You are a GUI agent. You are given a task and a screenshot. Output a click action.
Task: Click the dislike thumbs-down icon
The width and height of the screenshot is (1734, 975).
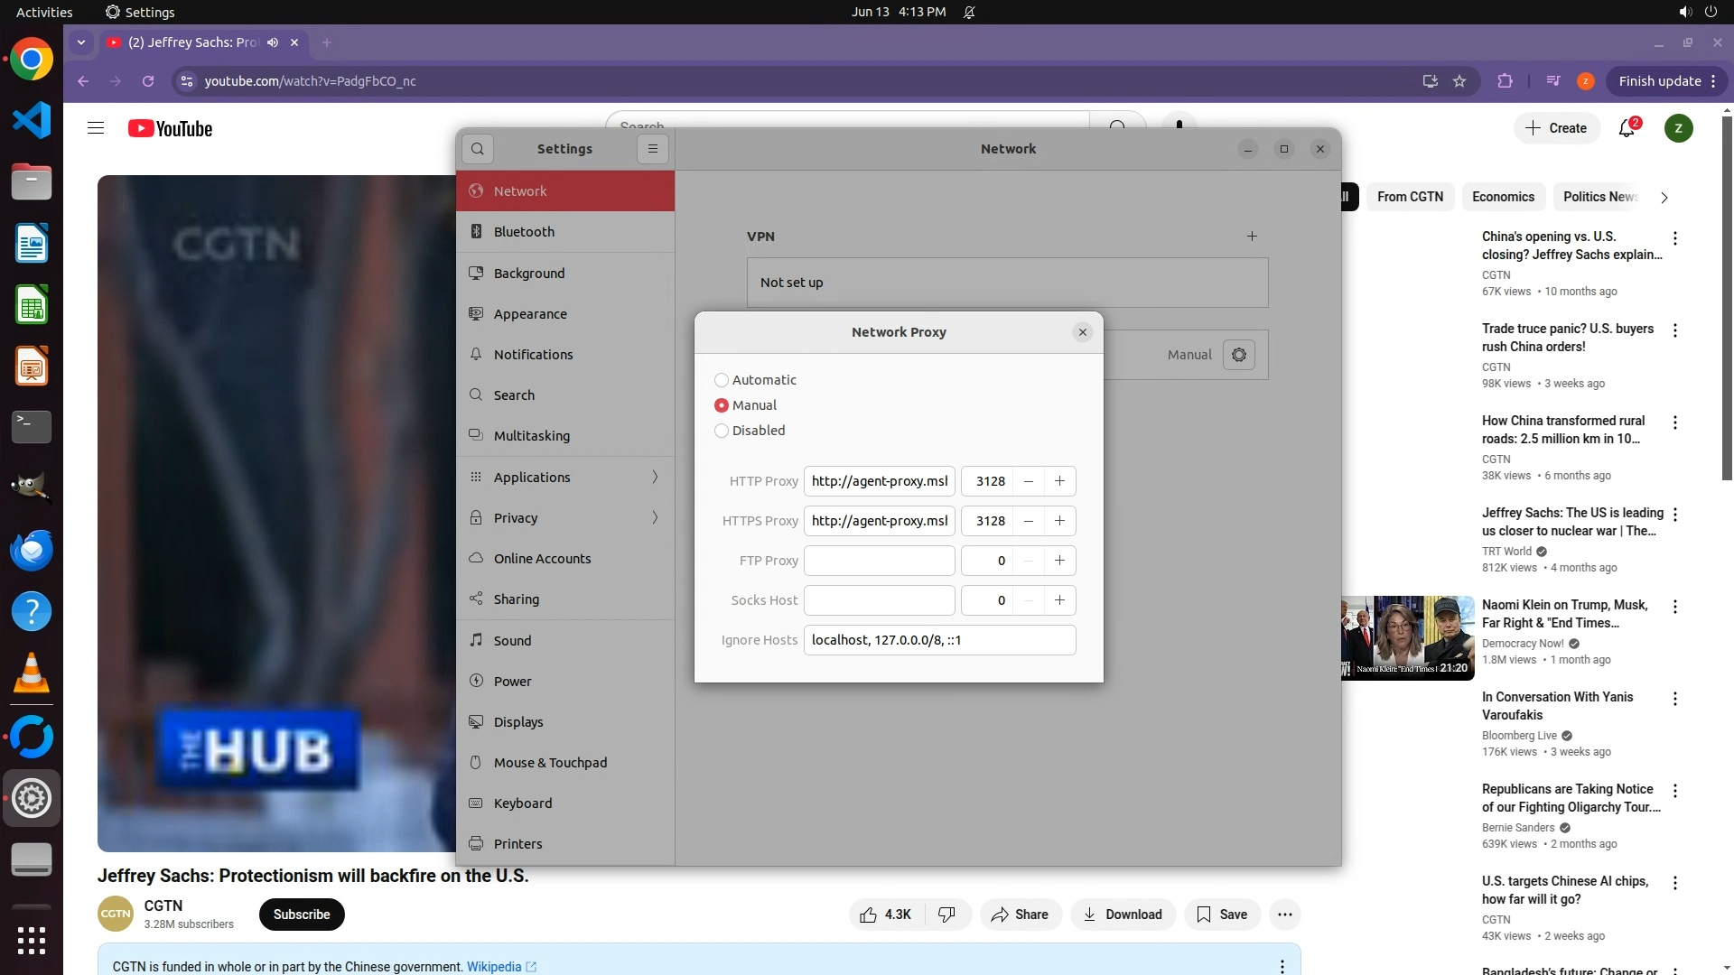pyautogui.click(x=946, y=915)
